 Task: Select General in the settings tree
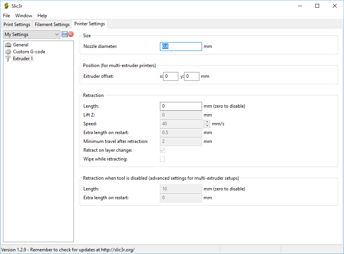(21, 45)
